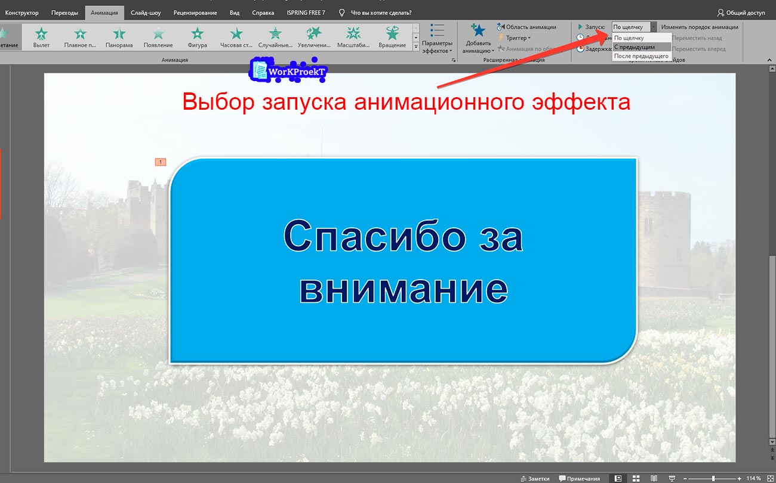Select С предыдущим from the list
This screenshot has width=776, height=483.
tap(639, 46)
